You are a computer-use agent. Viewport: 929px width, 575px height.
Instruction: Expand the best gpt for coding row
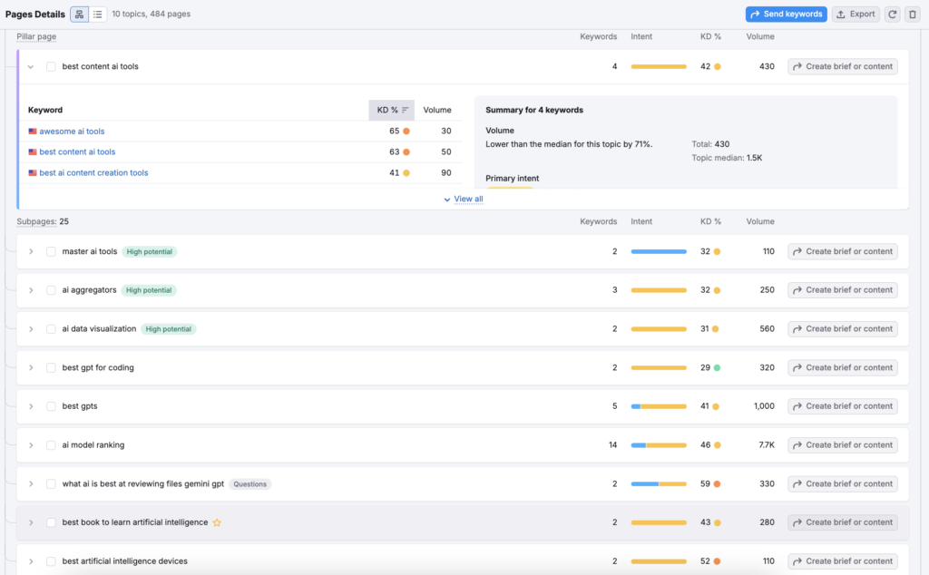point(31,367)
